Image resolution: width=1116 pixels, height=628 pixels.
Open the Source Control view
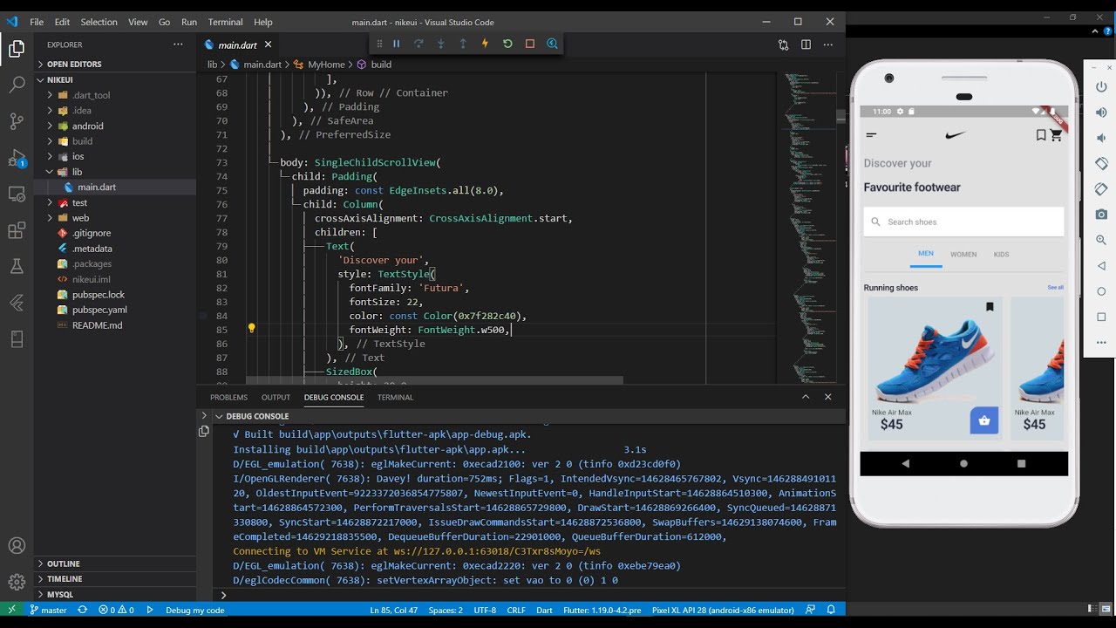pos(17,121)
